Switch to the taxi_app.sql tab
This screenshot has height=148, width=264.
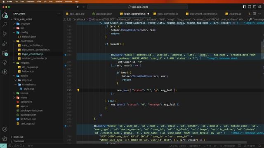coord(75,14)
